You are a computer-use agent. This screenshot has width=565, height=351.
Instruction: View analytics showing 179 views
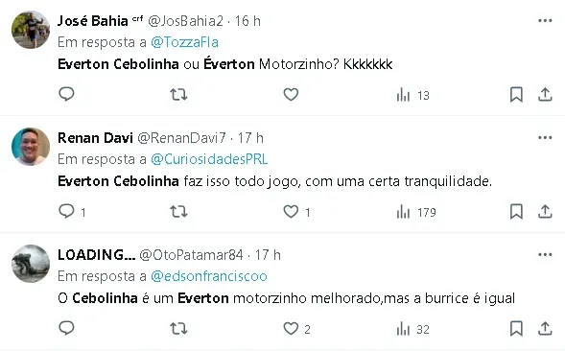pyautogui.click(x=416, y=212)
